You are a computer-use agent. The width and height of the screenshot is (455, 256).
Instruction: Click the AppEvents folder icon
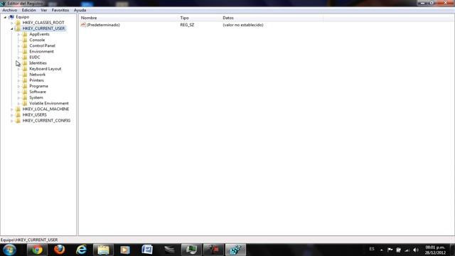pos(25,34)
